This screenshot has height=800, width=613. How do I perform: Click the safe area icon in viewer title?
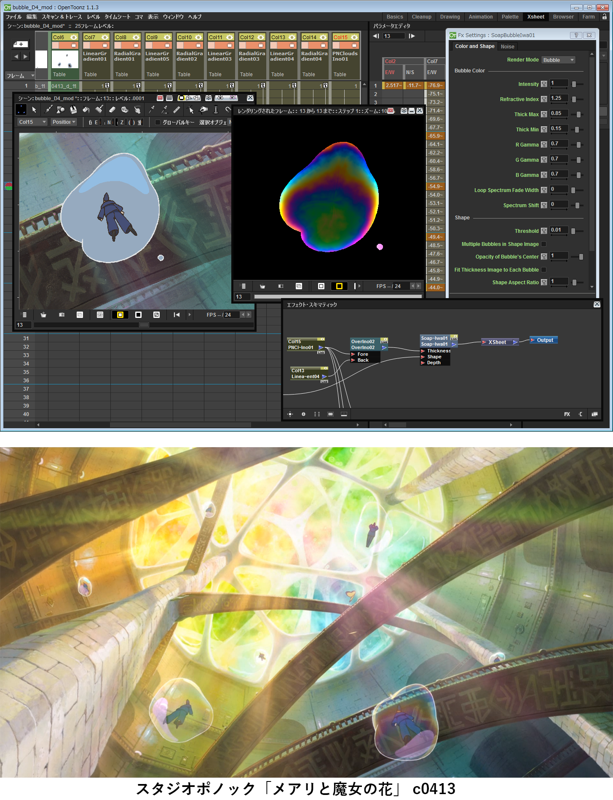[160, 98]
